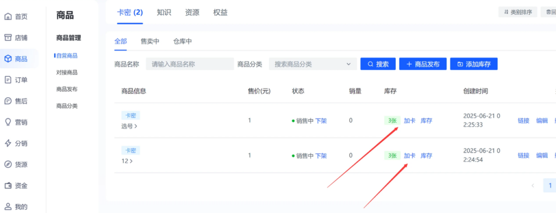The height and width of the screenshot is (213, 556).
Task: Click 链接 in the 12 row
Action: point(524,155)
